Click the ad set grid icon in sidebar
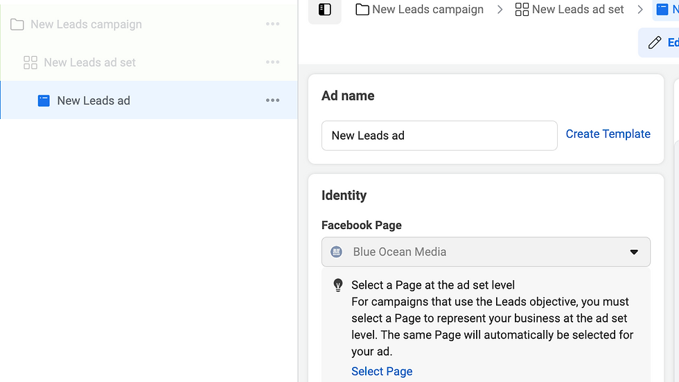This screenshot has width=679, height=382. 30,62
